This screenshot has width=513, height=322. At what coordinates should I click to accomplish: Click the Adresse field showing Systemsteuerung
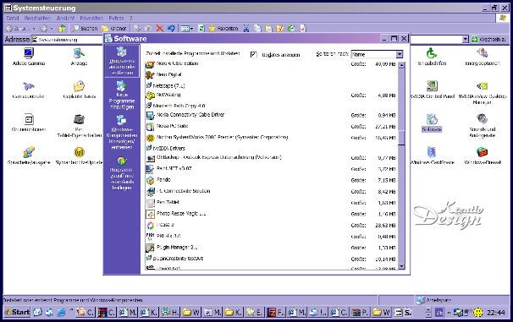pyautogui.click(x=67, y=40)
